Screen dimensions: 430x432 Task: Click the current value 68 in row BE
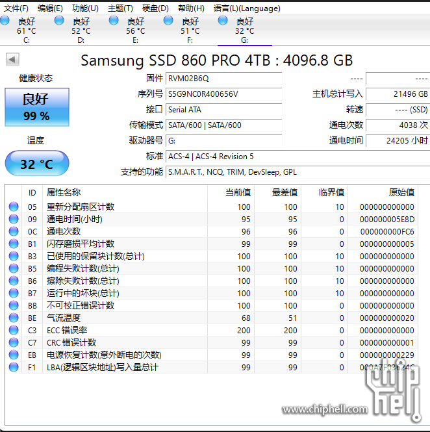[x=246, y=318]
